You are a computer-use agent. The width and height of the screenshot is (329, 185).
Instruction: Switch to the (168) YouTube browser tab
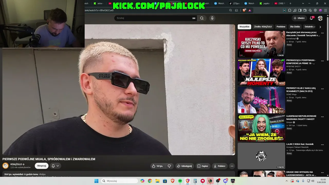point(280,3)
